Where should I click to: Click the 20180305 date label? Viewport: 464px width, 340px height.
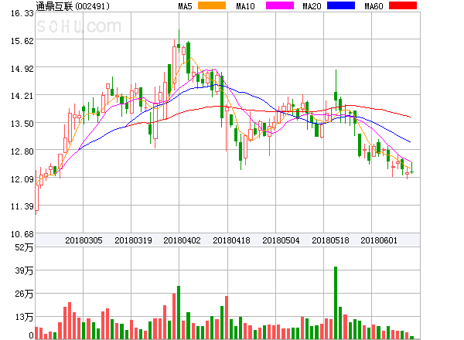[x=84, y=240]
